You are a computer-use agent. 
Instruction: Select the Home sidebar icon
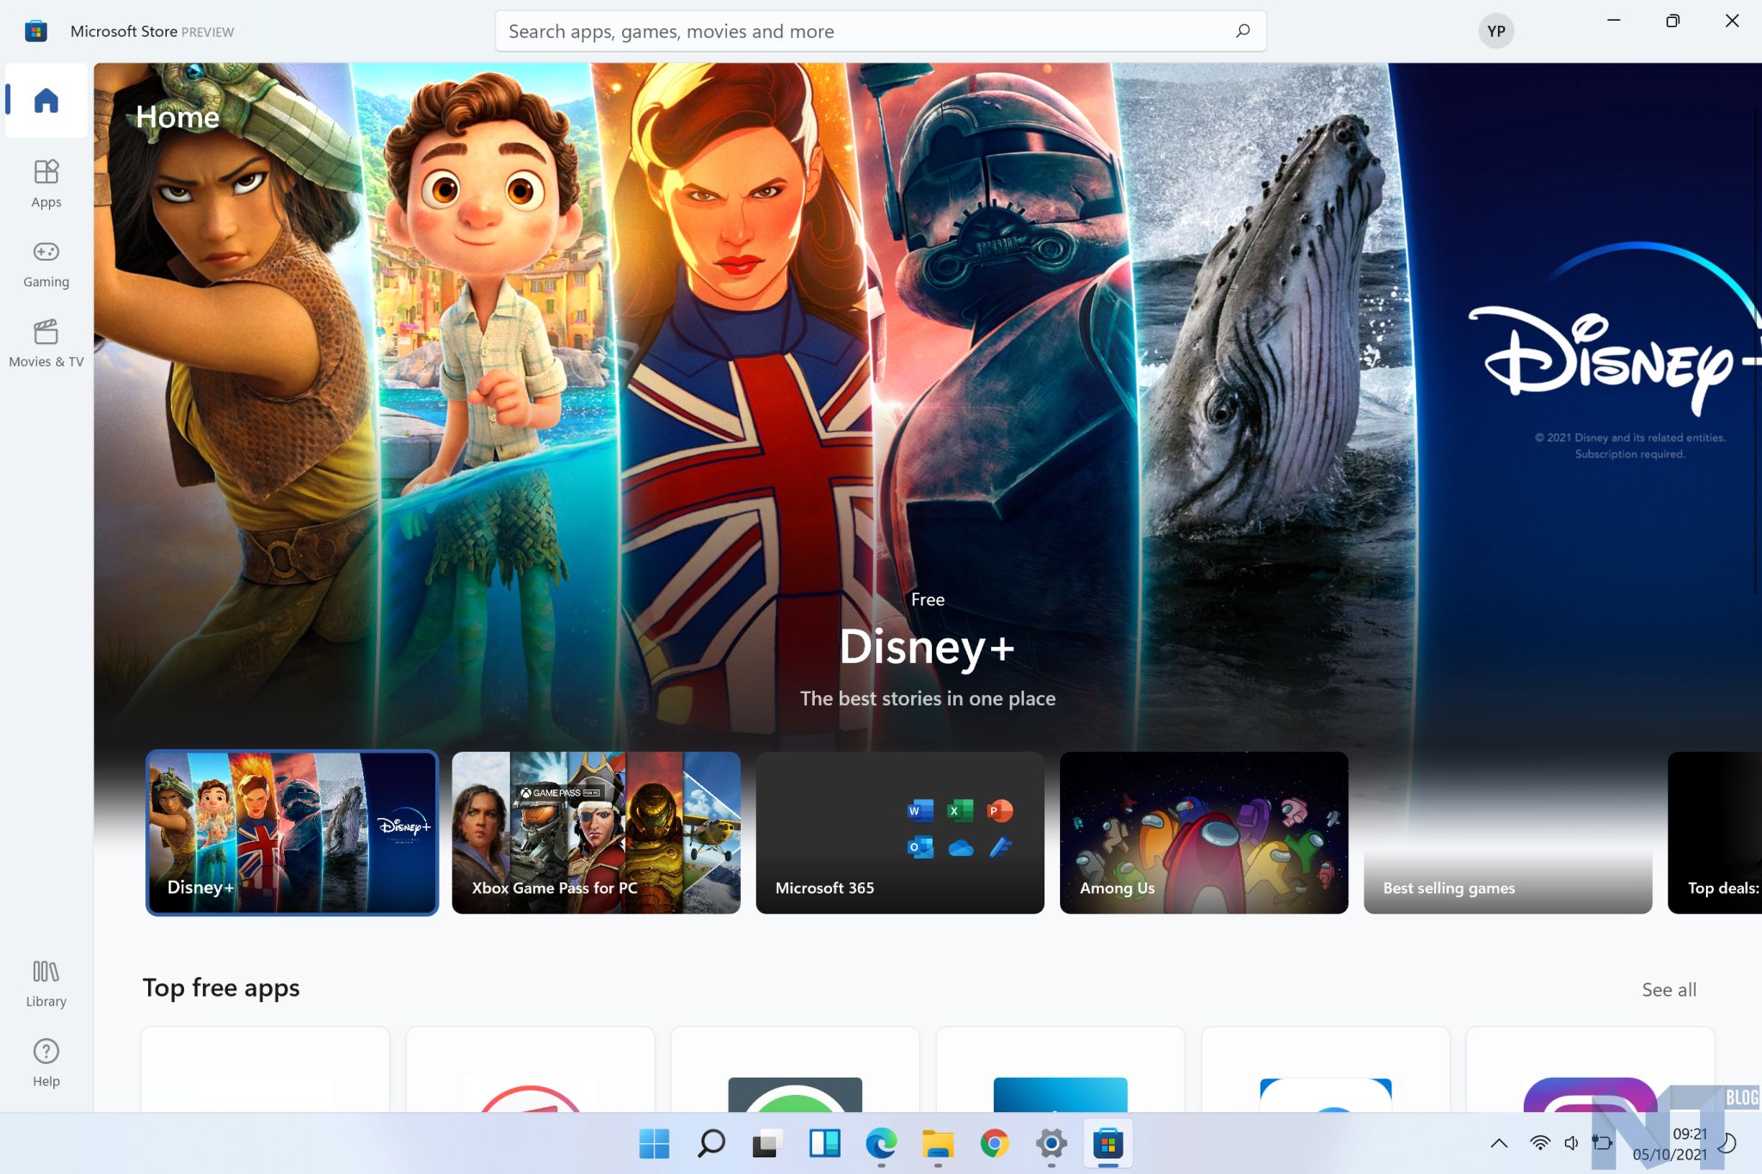tap(46, 101)
